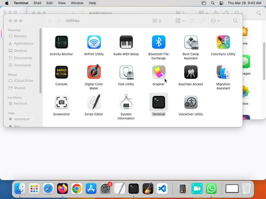Open Activity Monitor app icon

click(61, 42)
